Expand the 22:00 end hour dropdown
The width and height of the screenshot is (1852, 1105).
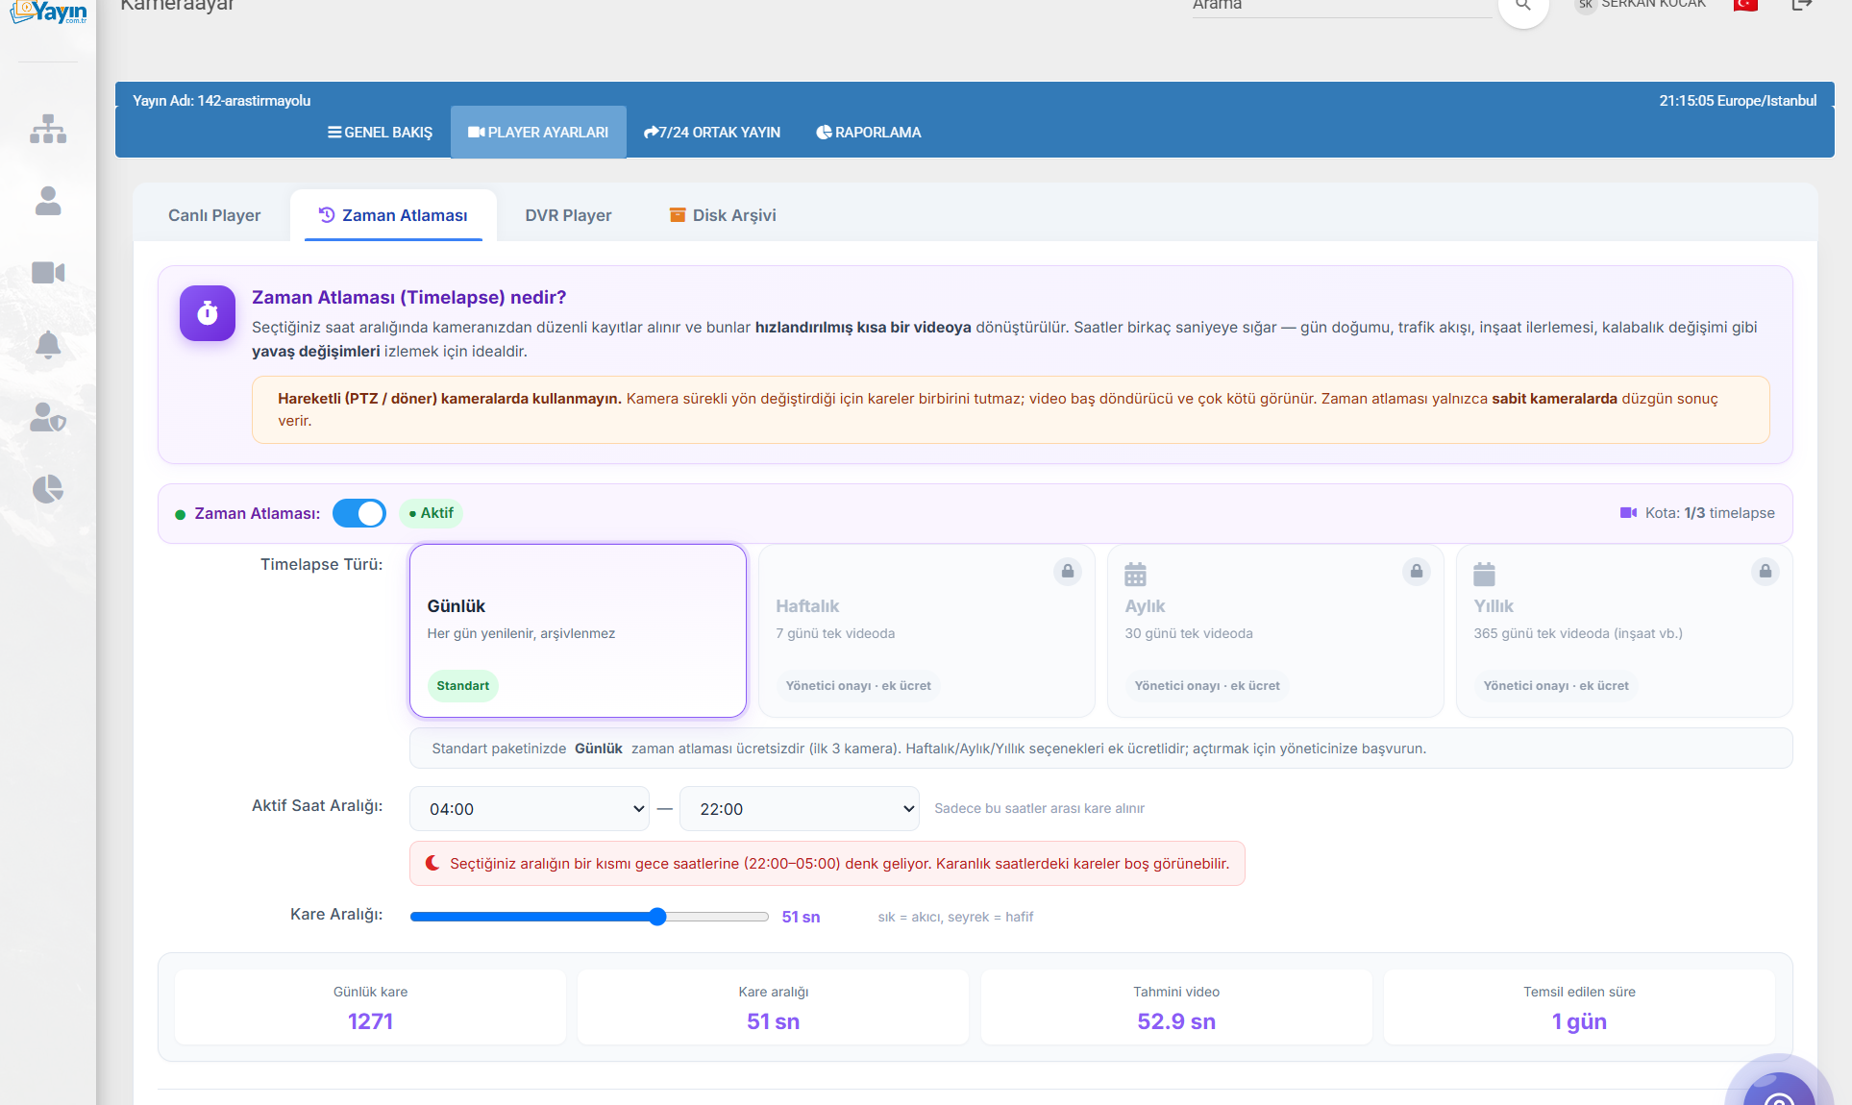click(x=800, y=809)
